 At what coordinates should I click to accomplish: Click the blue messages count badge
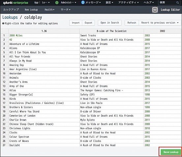pyautogui.click(x=83, y=2)
